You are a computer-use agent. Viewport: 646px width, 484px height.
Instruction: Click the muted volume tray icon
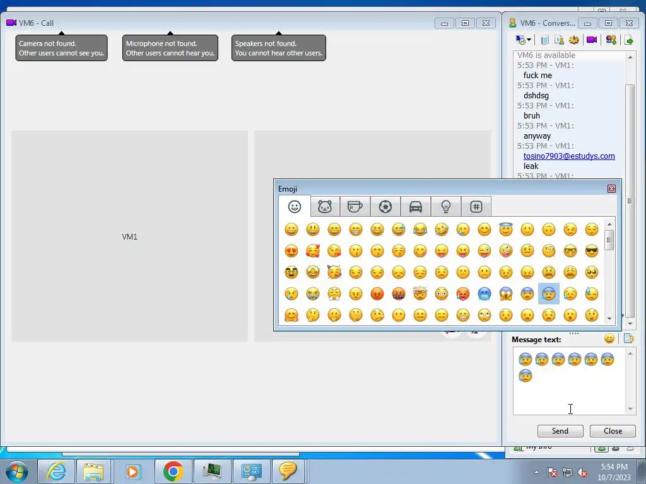point(582,472)
